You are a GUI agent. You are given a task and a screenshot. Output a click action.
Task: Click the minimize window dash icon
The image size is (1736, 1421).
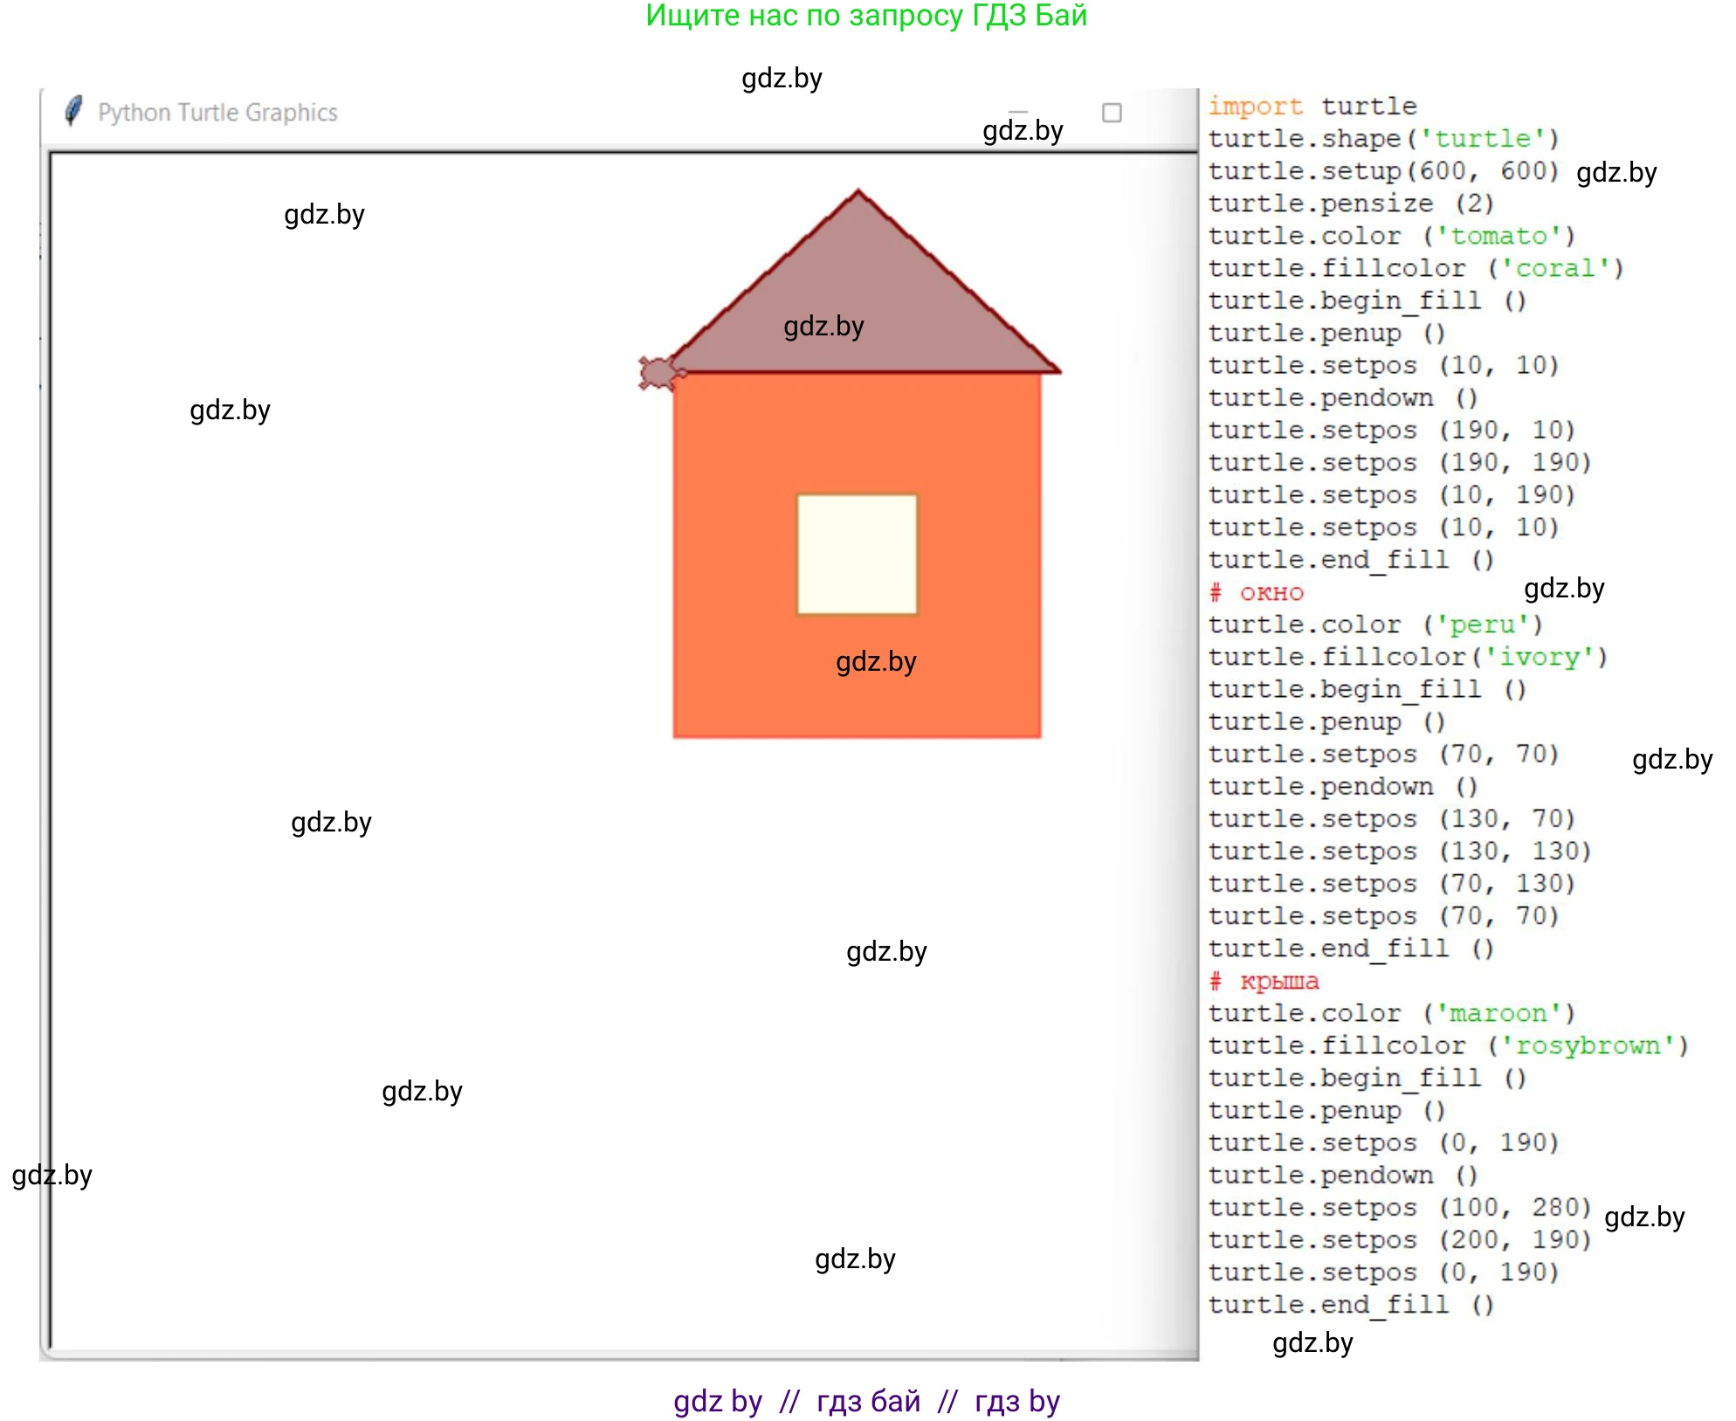(x=1017, y=112)
